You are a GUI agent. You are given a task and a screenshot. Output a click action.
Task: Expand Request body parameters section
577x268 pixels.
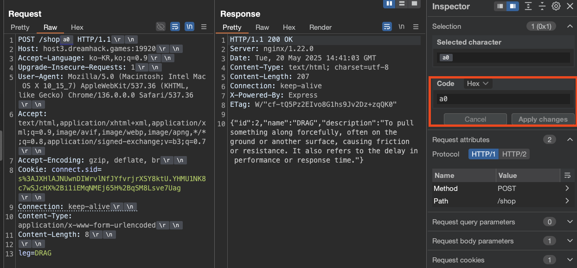pos(570,241)
